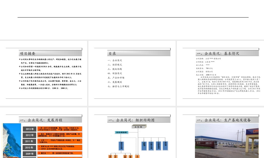Click the '一、企业简况:生产基地及设备' heading
The height and width of the screenshot is (158, 264).
[x=224, y=120]
